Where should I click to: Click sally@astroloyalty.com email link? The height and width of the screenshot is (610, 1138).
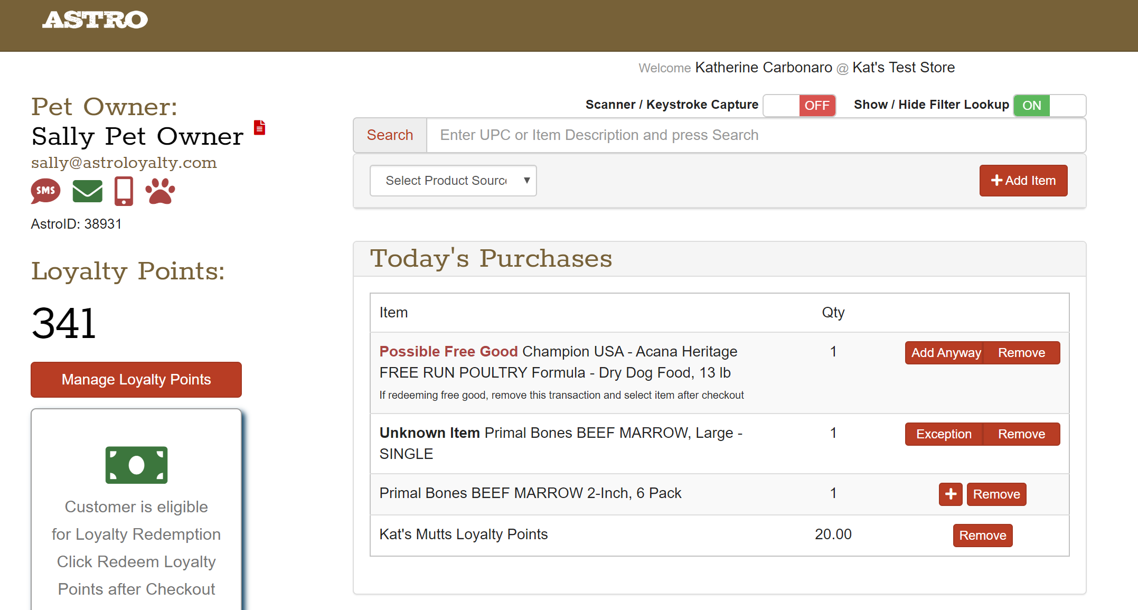(124, 163)
